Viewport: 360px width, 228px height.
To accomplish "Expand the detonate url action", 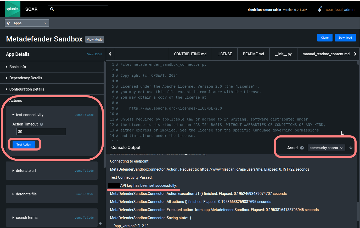I will click(x=24, y=171).
